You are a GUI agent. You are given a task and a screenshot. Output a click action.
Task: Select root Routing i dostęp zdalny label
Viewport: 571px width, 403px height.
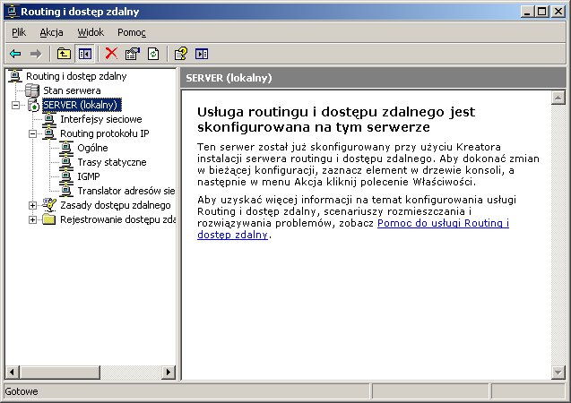pyautogui.click(x=76, y=76)
